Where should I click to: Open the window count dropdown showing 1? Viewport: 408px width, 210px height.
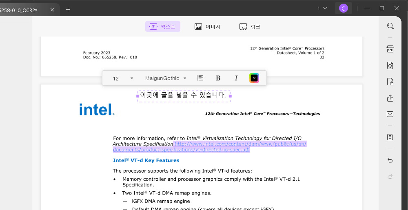[x=322, y=8]
